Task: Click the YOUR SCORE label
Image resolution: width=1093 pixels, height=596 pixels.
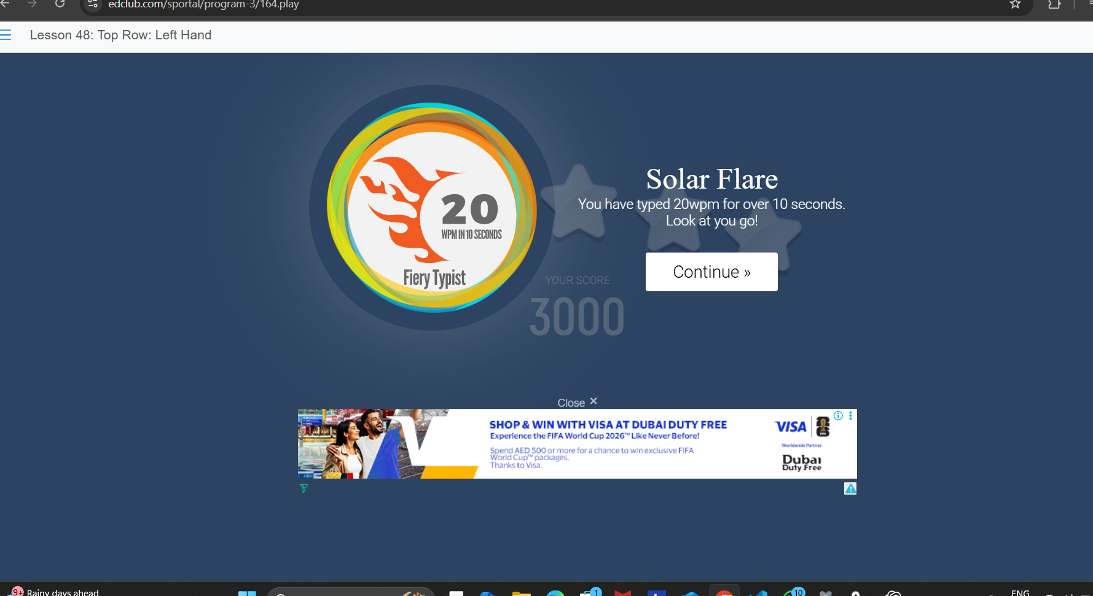Action: (578, 280)
